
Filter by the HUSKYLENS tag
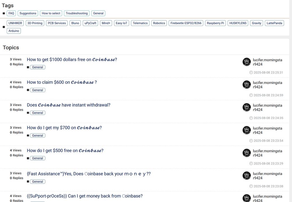[x=238, y=23]
